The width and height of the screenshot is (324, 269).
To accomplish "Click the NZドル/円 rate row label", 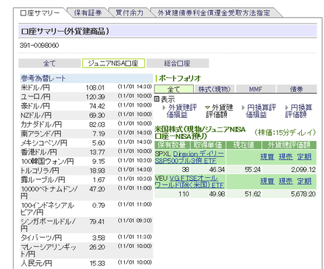I will (36, 115).
